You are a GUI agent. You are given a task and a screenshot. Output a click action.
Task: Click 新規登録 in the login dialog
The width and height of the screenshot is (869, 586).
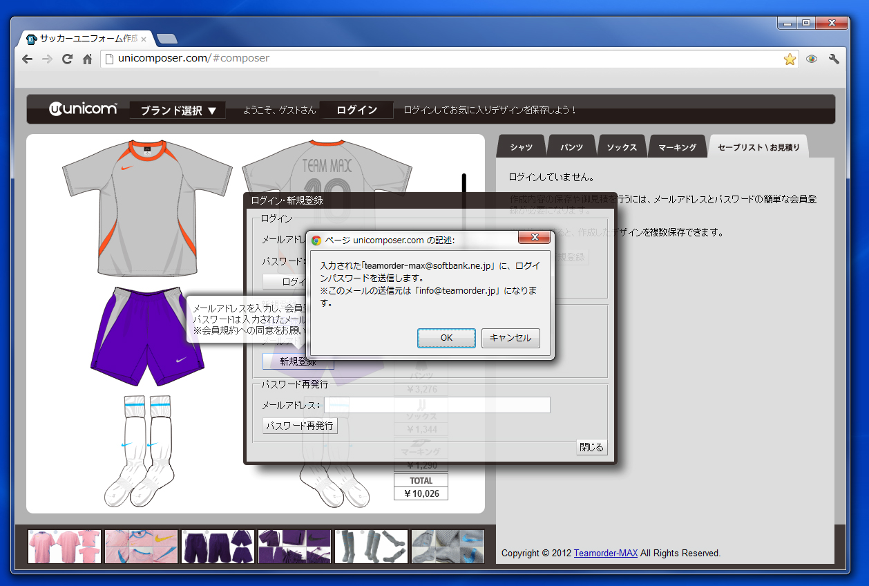coord(298,361)
